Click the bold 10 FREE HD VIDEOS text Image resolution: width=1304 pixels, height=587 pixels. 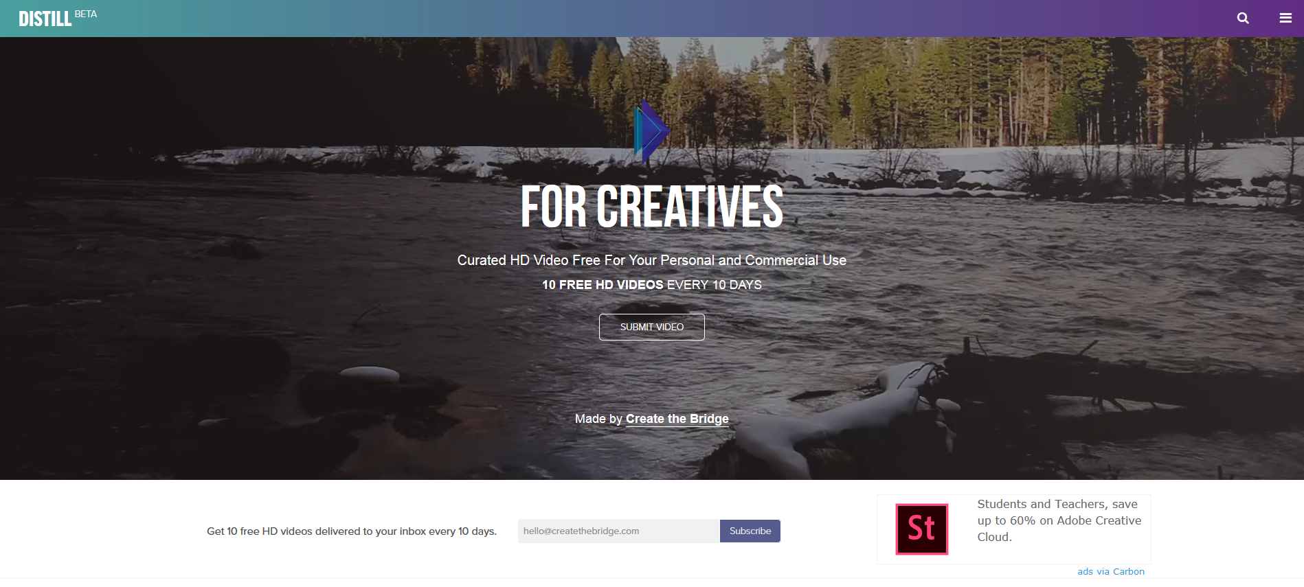(603, 285)
